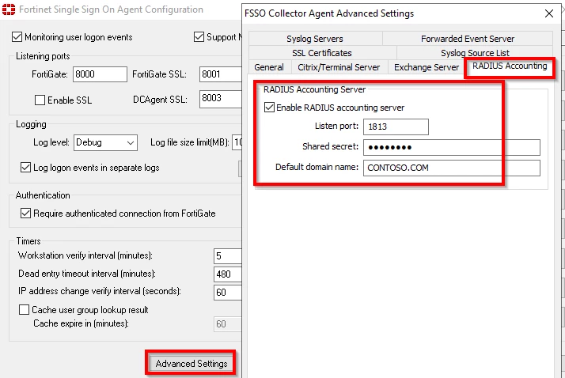
Task: Click the FortiGate port field showing 8000
Action: (x=100, y=74)
